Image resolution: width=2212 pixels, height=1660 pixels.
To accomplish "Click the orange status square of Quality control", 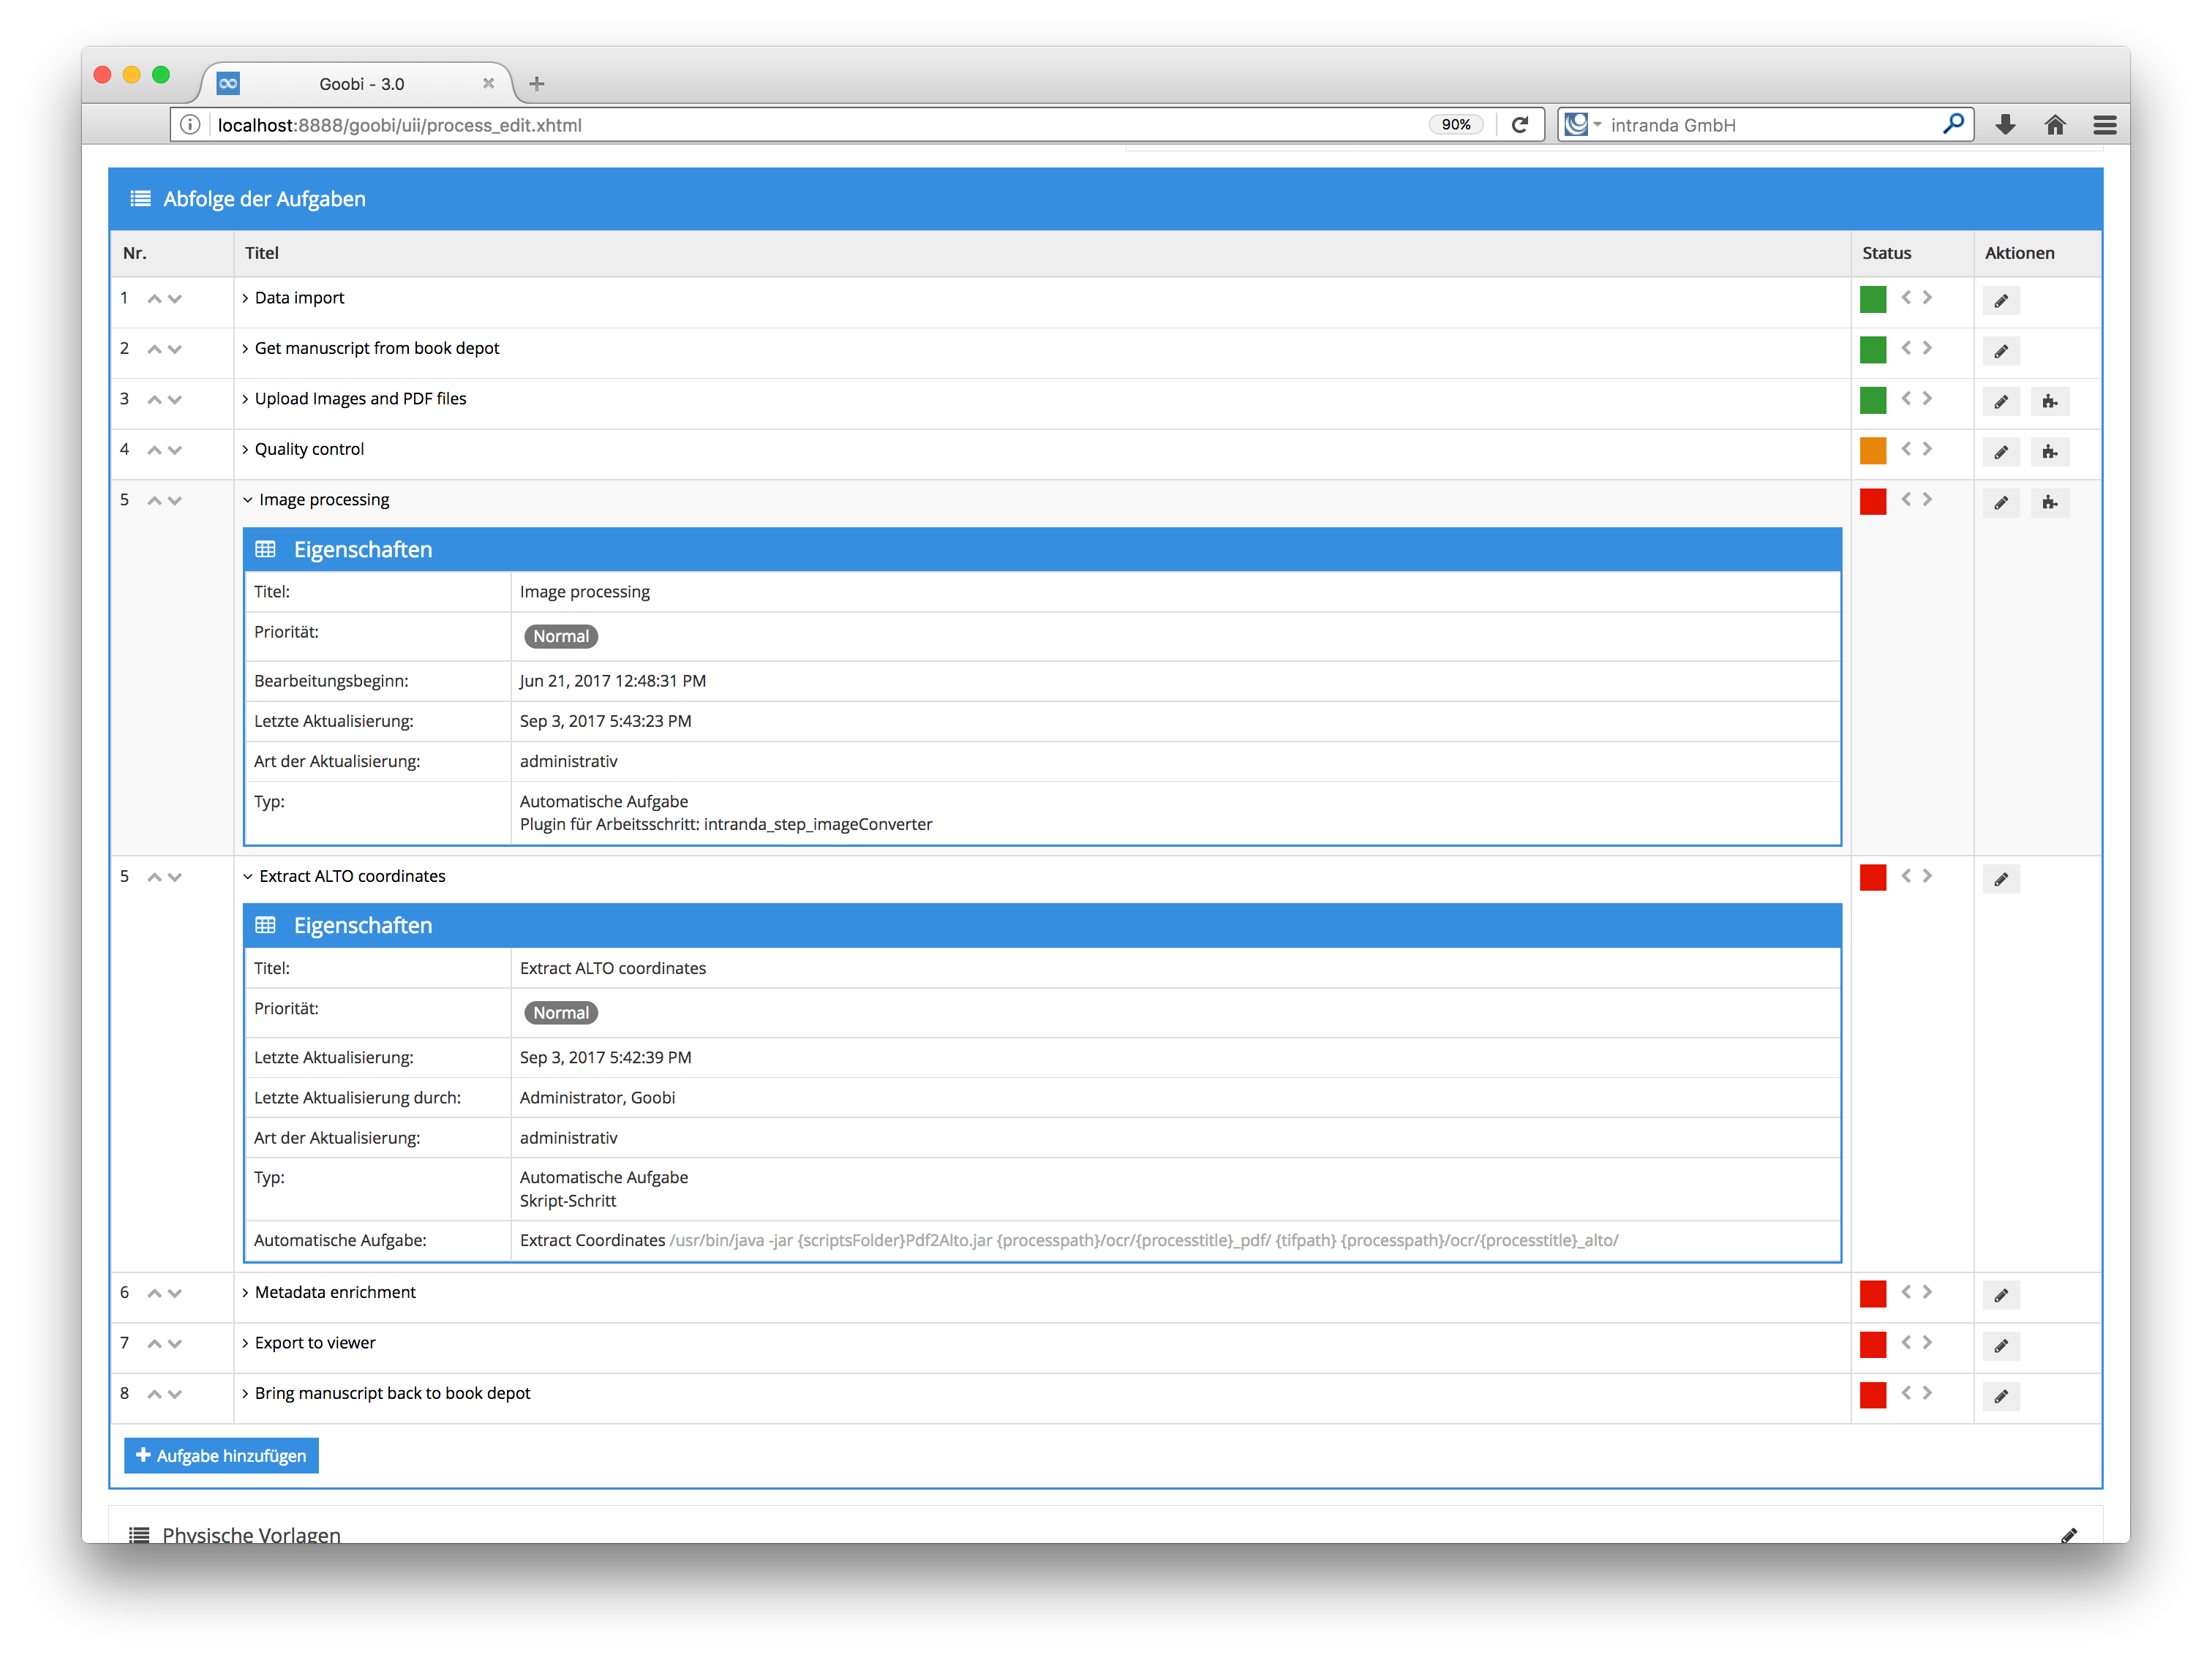I will (1872, 450).
